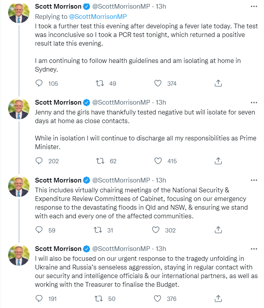Like the Ukraine tweet with 376 likes
Screen dimensions: 264x308
157,299
